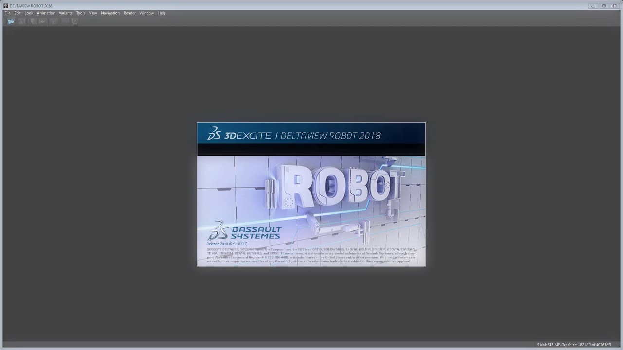623x350 pixels.
Task: Open the View menu
Action: pos(93,13)
